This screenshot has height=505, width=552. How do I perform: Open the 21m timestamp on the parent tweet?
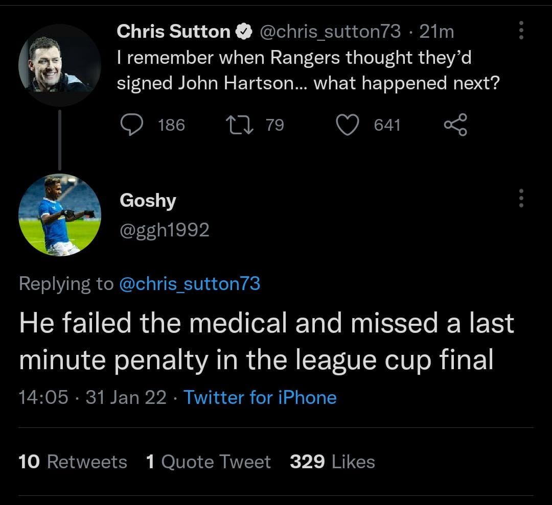click(436, 32)
